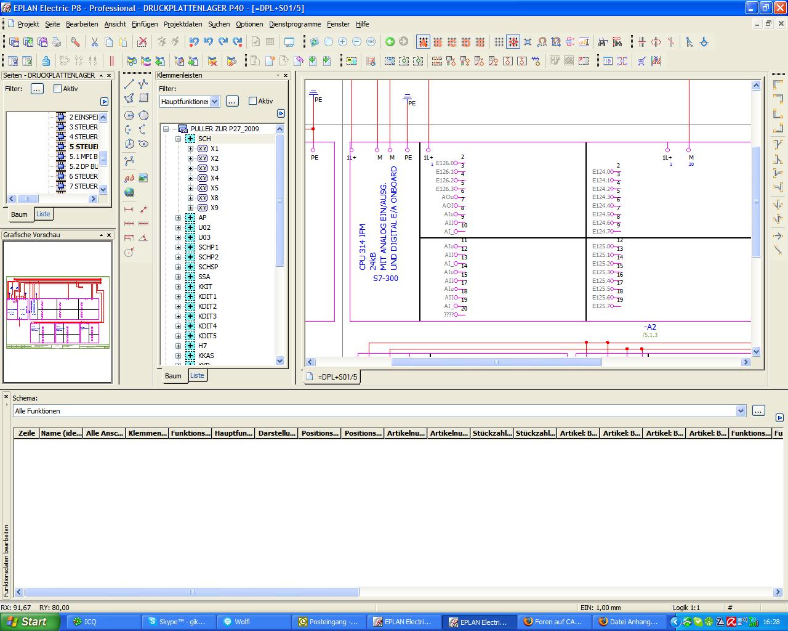Click the '...' button beside Alle Funktionen
788x631 pixels.
(x=758, y=410)
